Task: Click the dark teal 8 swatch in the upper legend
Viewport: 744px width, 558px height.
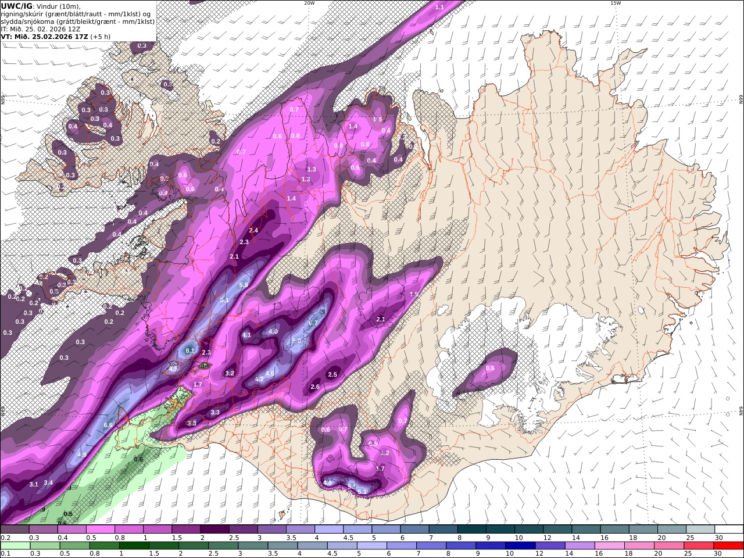Action: [x=471, y=530]
